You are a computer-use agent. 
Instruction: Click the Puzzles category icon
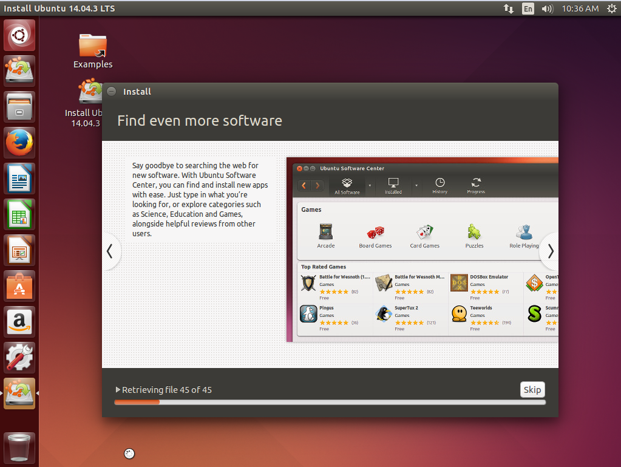point(474,236)
